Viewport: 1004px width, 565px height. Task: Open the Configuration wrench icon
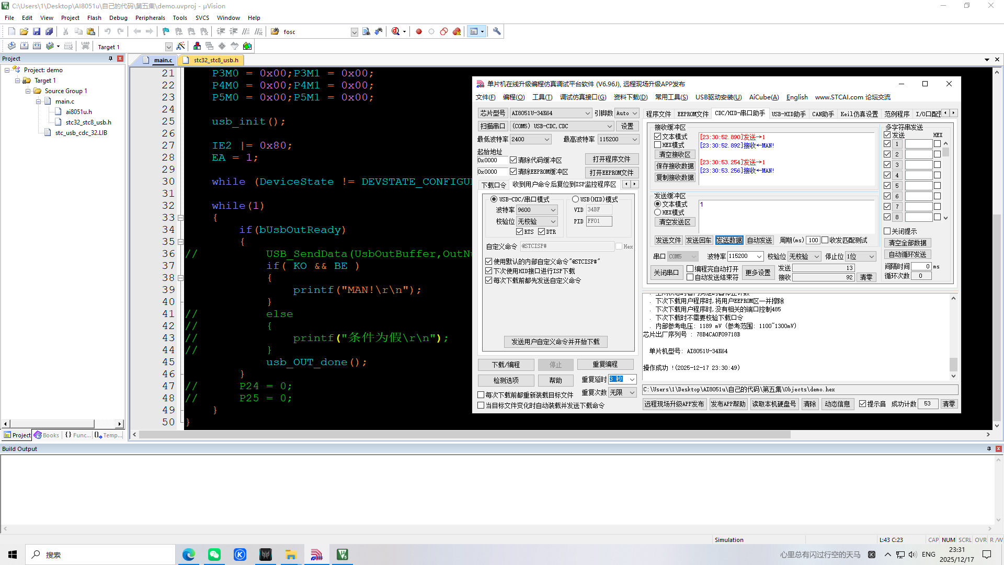[x=497, y=32]
